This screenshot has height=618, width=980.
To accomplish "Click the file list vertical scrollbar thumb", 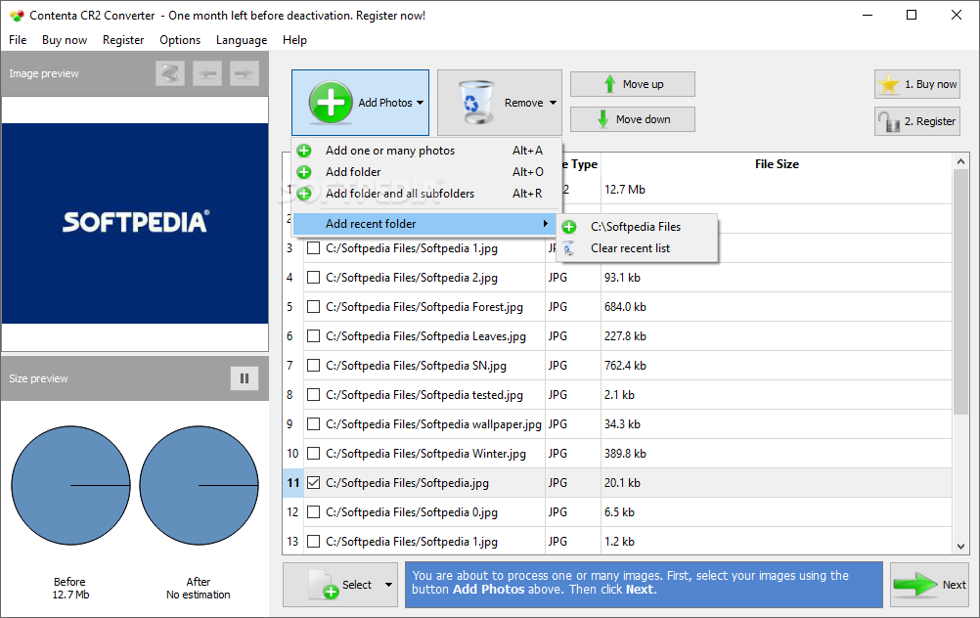I will tap(960, 291).
